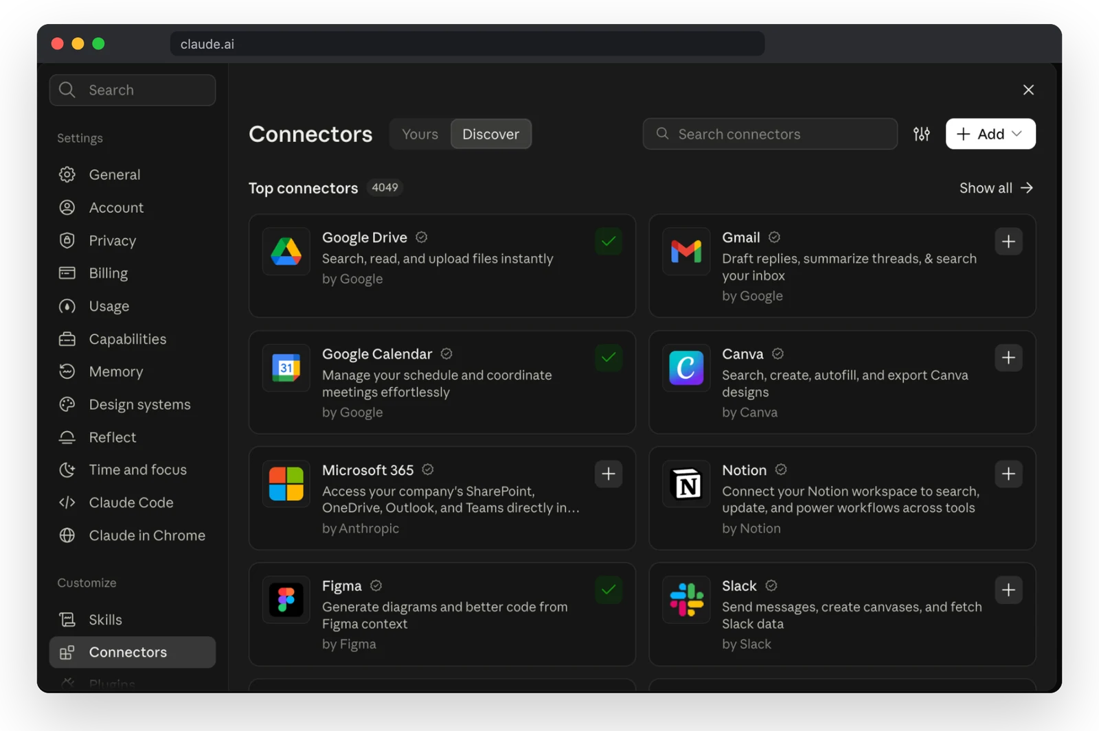This screenshot has width=1099, height=731.
Task: Open the connector filter settings icon
Action: 921,134
